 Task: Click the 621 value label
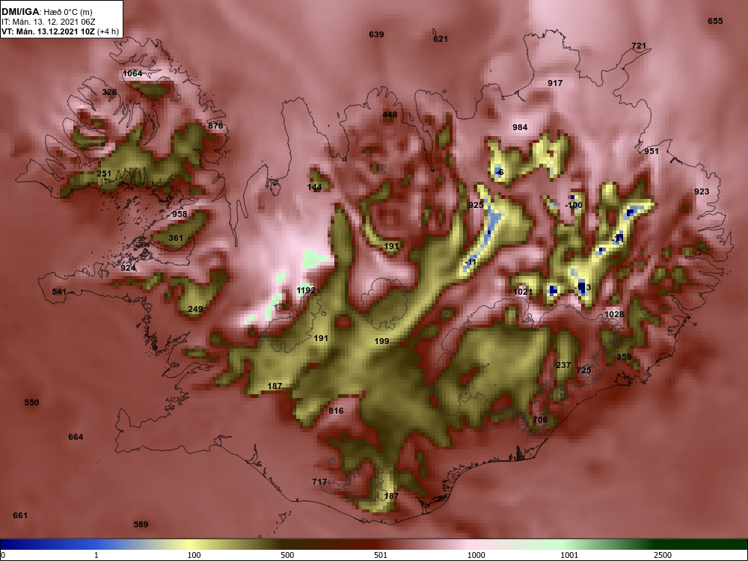[x=441, y=39]
